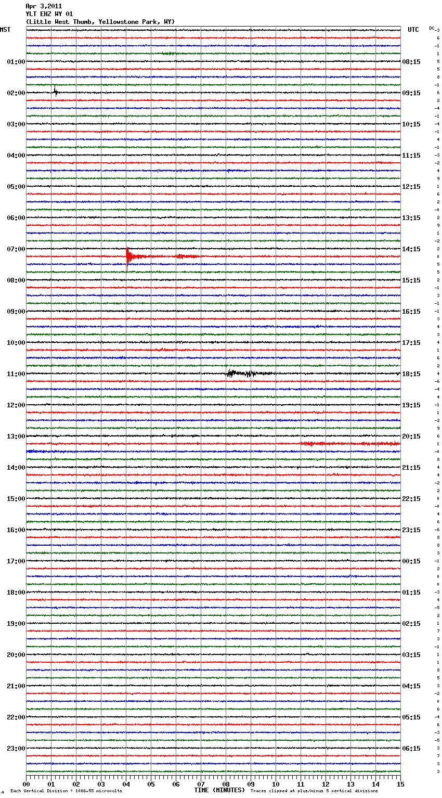Click the '02:00' MST hour label

(x=16, y=93)
